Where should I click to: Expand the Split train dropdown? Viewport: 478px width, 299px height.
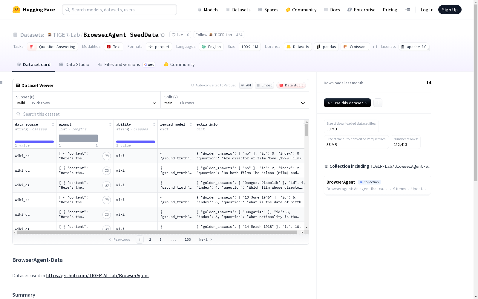pos(235,100)
